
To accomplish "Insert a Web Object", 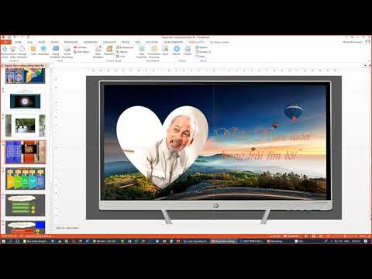I will click(81, 52).
